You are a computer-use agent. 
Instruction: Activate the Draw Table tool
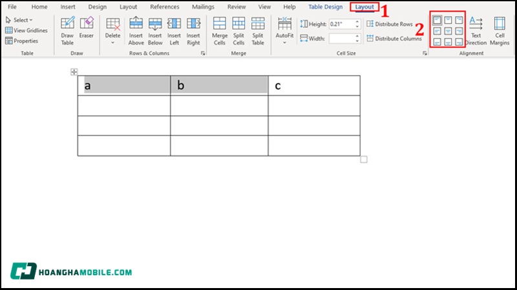click(67, 31)
